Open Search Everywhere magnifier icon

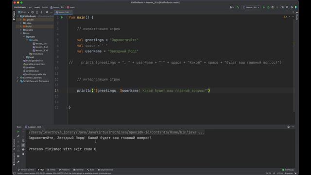pos(287,7)
